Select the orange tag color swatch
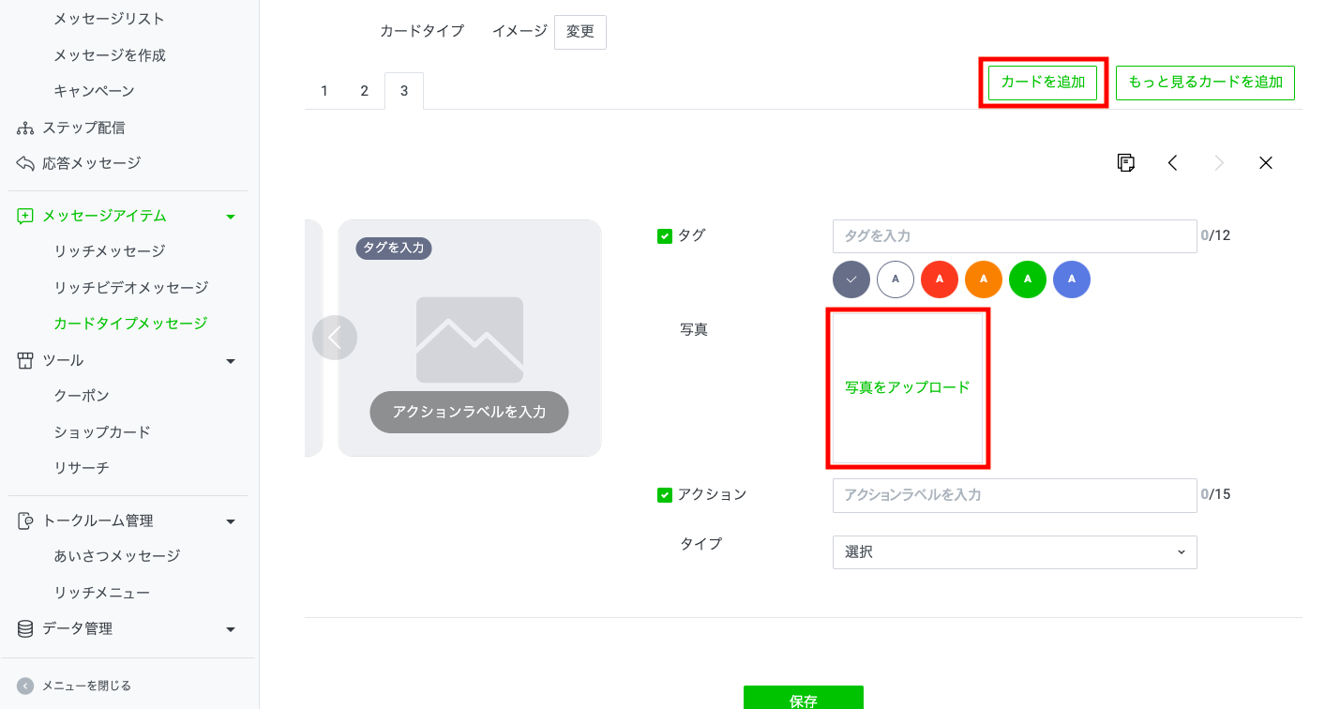This screenshot has height=709, width=1340. [984, 279]
